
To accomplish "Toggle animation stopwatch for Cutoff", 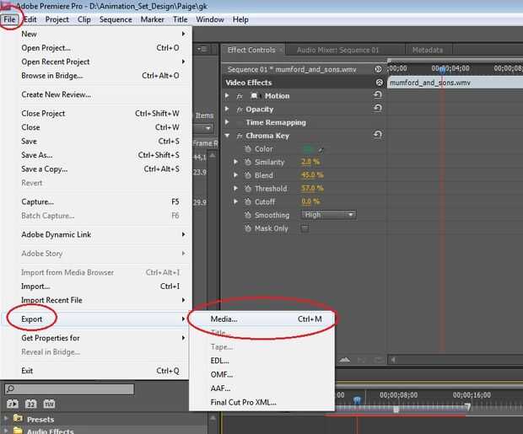I will (248, 201).
